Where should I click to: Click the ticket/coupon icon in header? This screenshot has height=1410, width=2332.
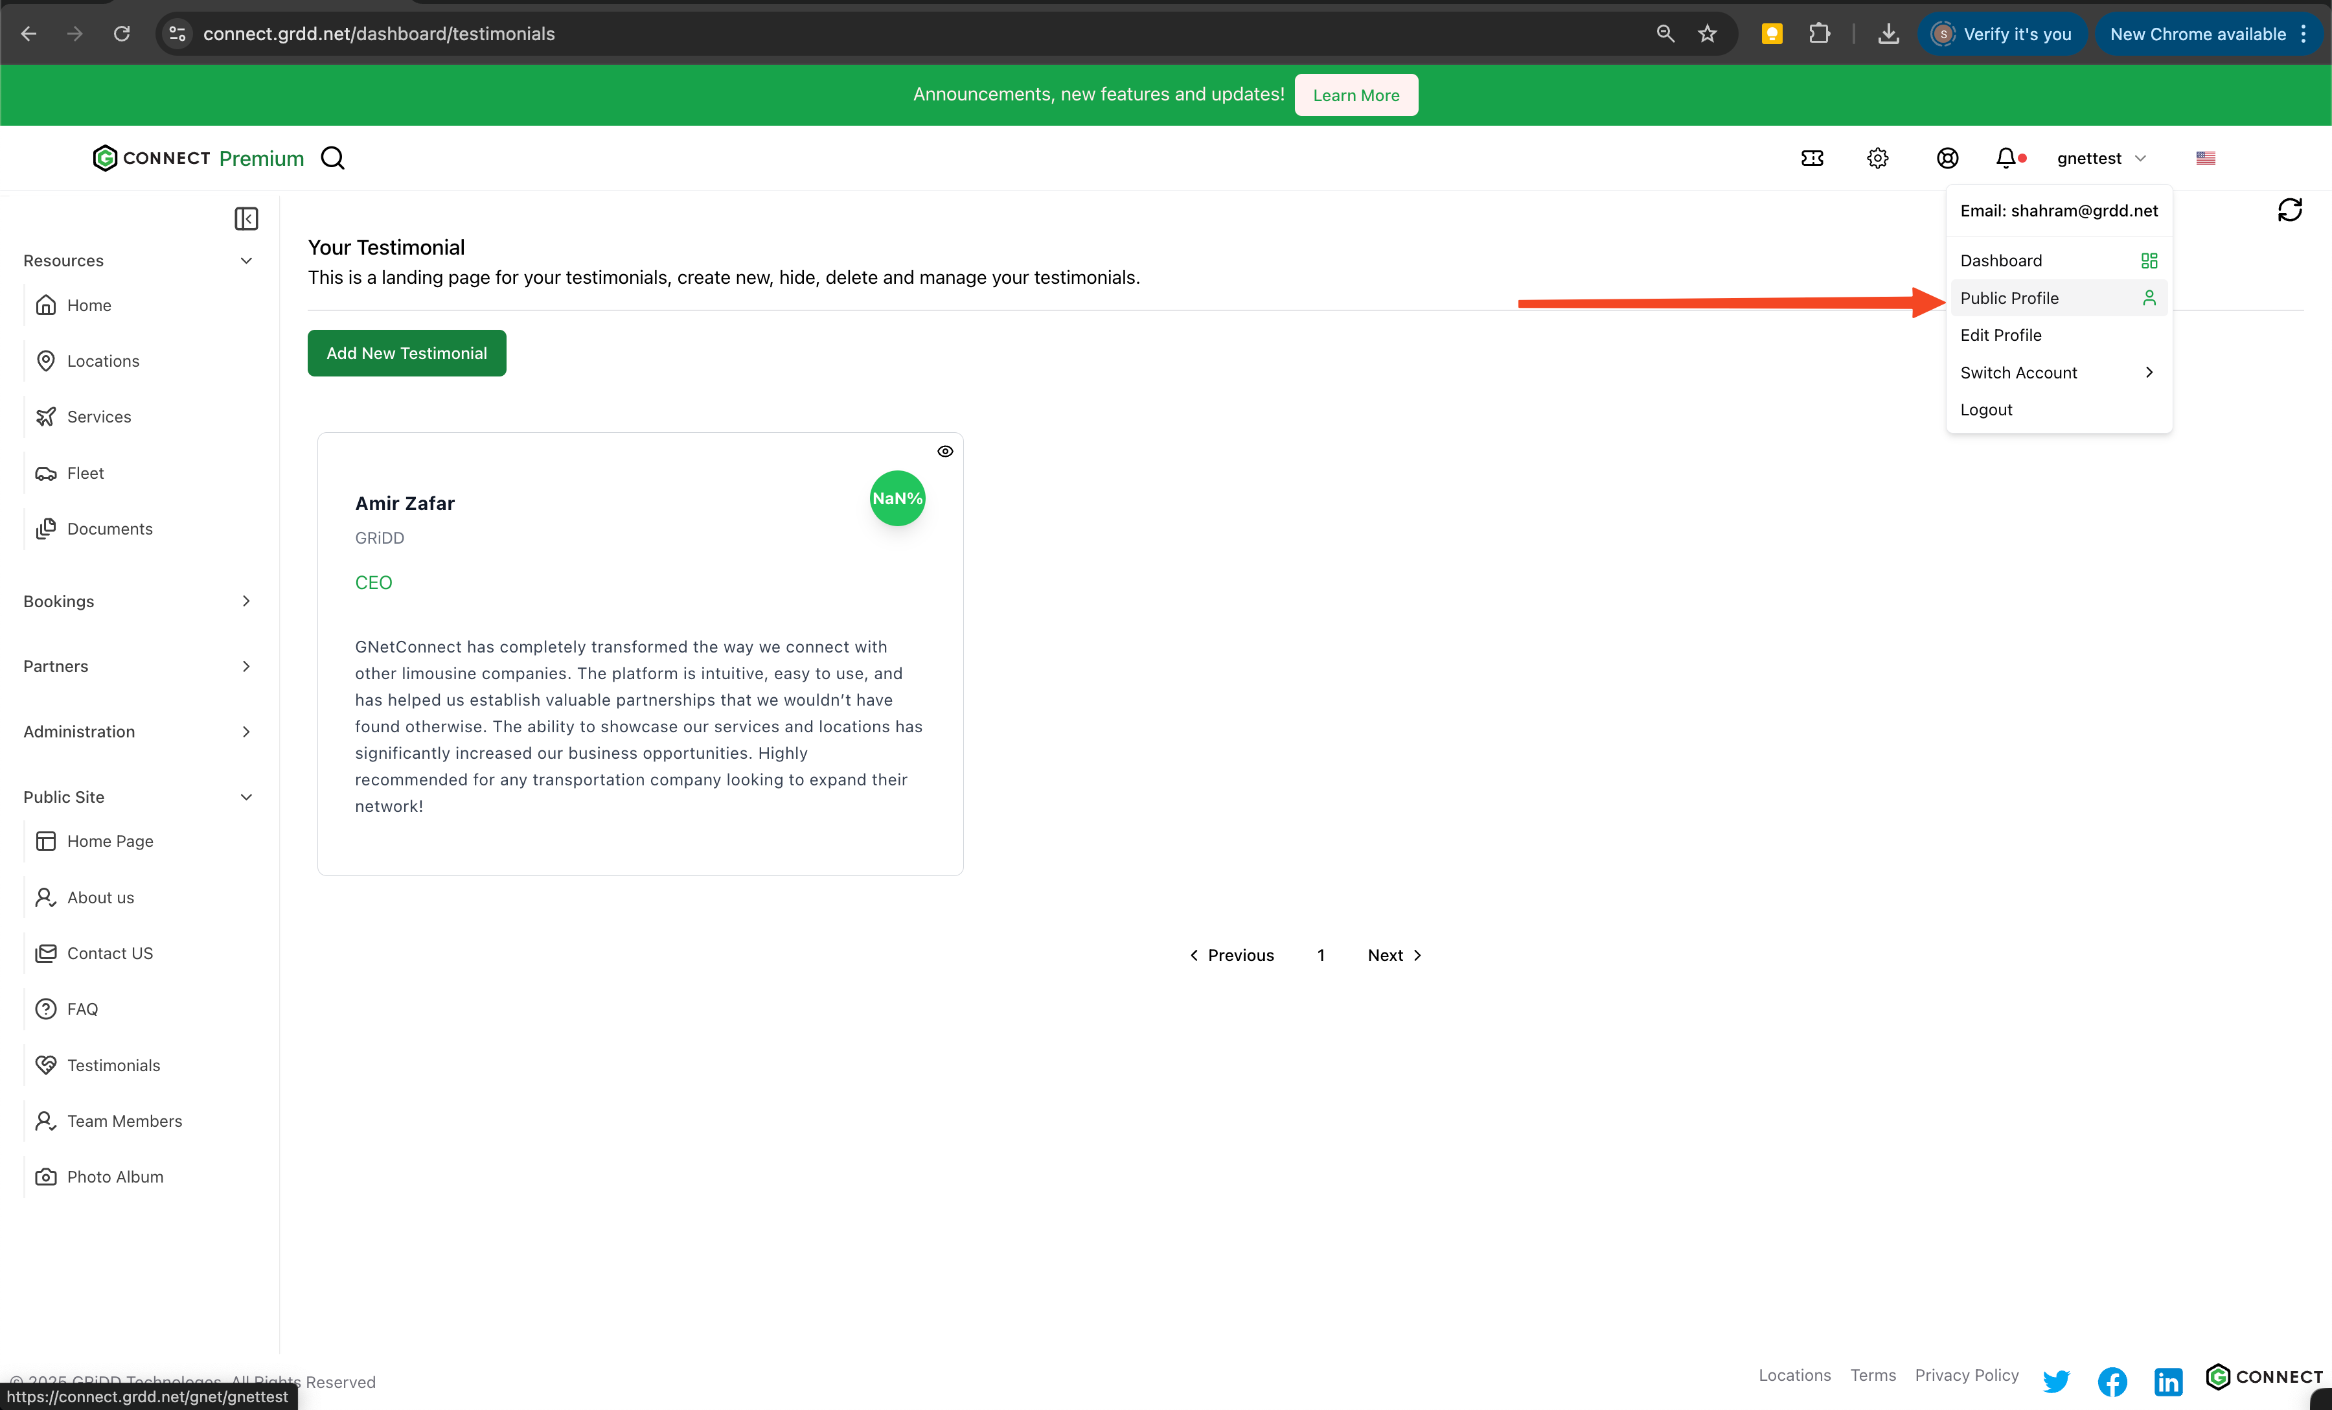(1811, 158)
